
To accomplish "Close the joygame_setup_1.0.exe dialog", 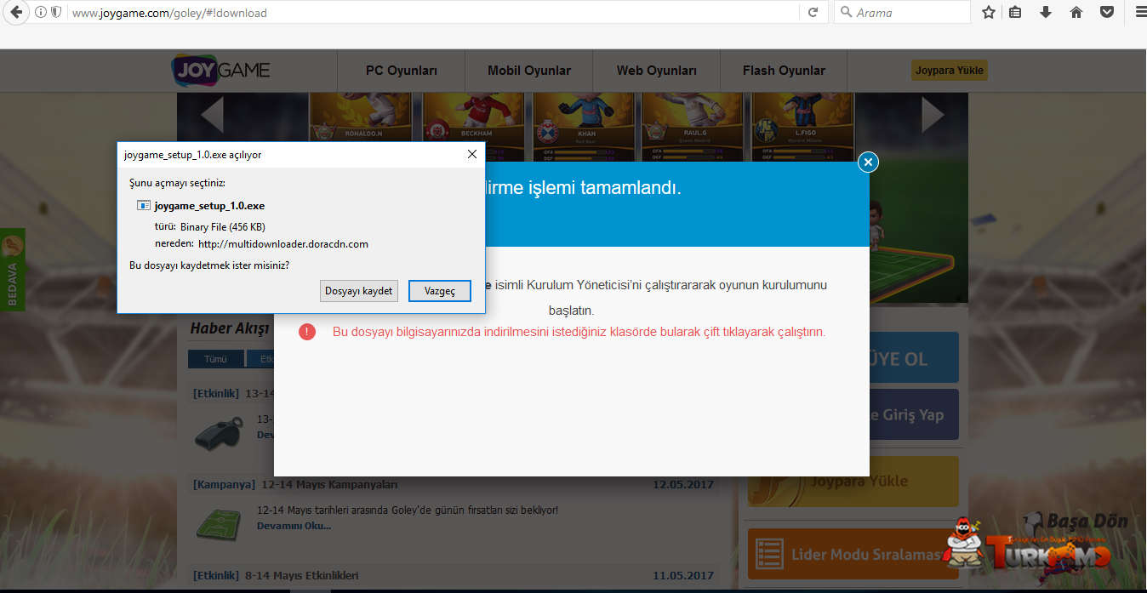I will tap(472, 155).
